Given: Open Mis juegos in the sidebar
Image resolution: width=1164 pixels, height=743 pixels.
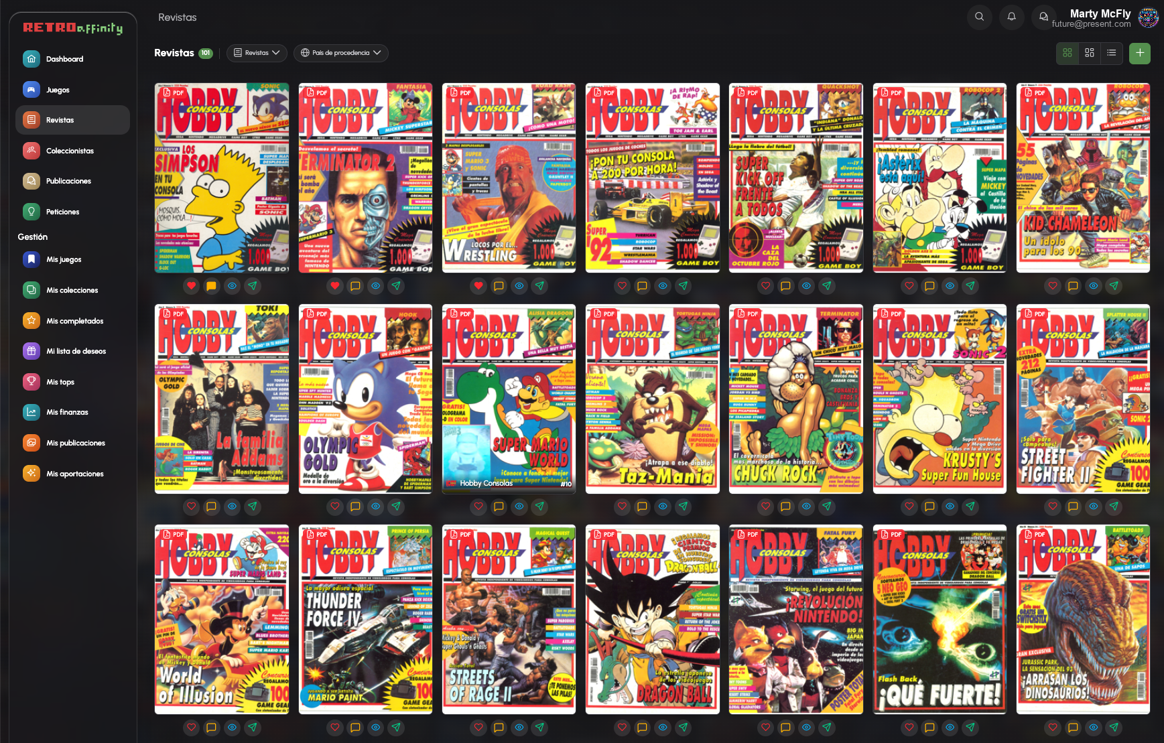Looking at the screenshot, I should (x=72, y=259).
